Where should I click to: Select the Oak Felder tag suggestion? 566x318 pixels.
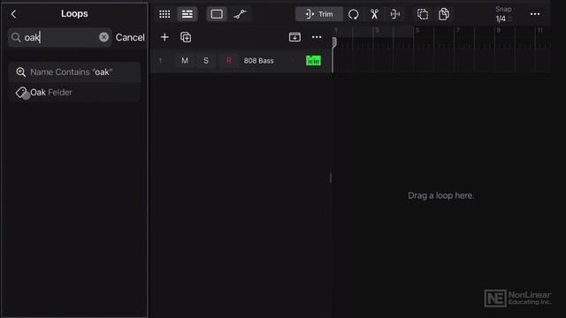tap(74, 92)
